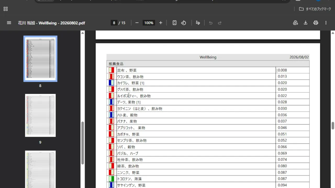Click the バナナ、果物 row text
Screen dimensions: 335x188
point(127,121)
